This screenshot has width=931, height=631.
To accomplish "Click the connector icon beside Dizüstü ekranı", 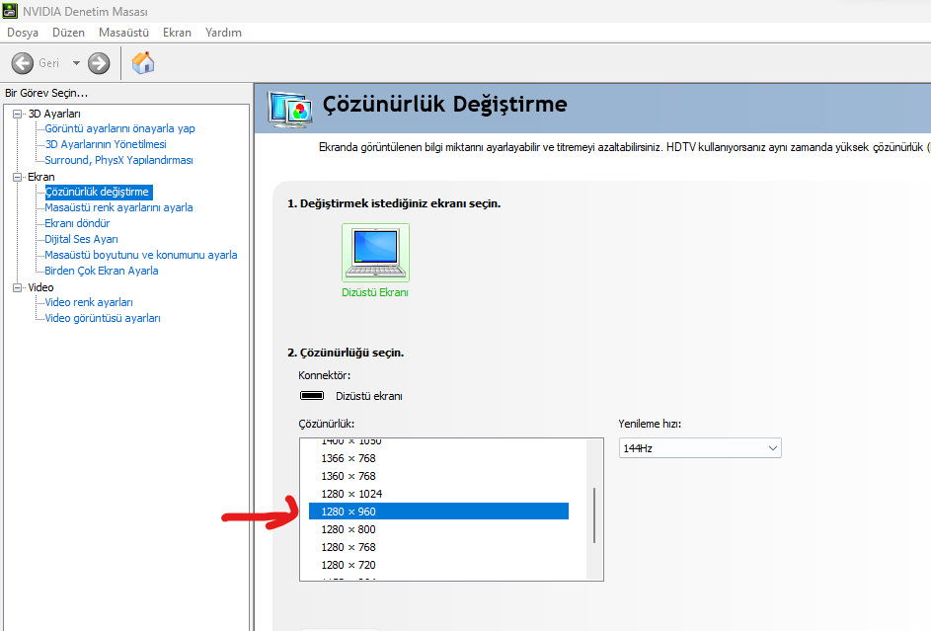I will coord(312,395).
